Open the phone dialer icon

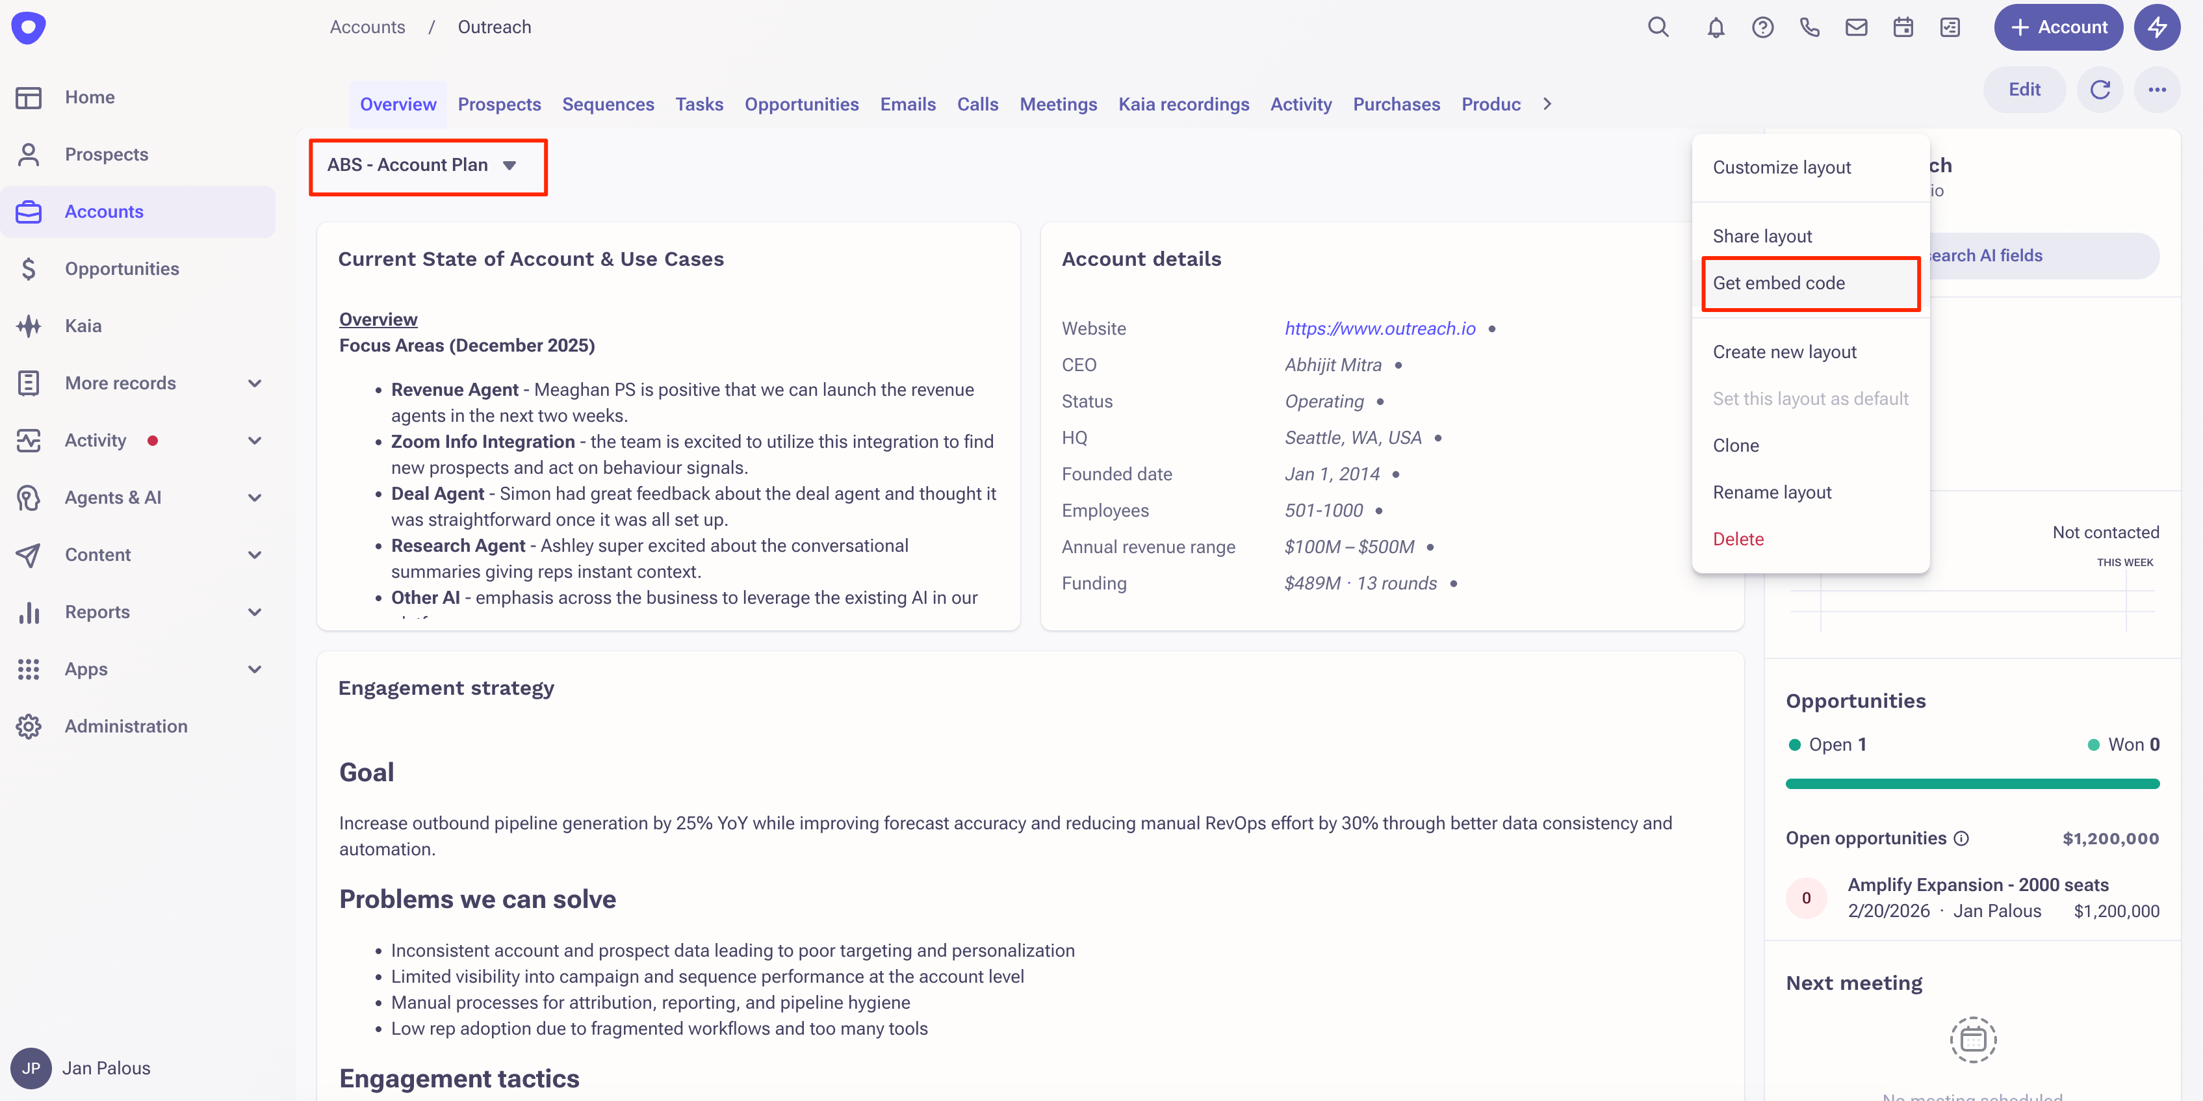point(1810,27)
